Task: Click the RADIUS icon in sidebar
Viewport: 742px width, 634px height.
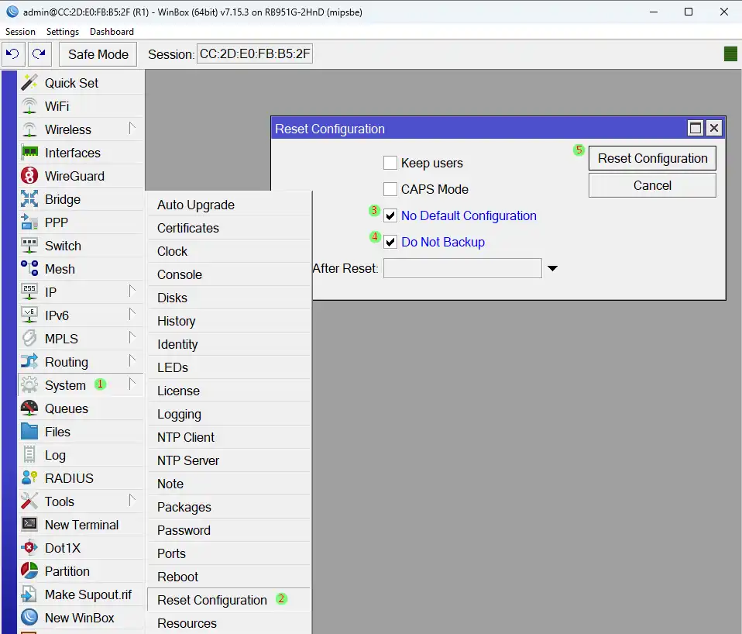Action: [x=29, y=478]
